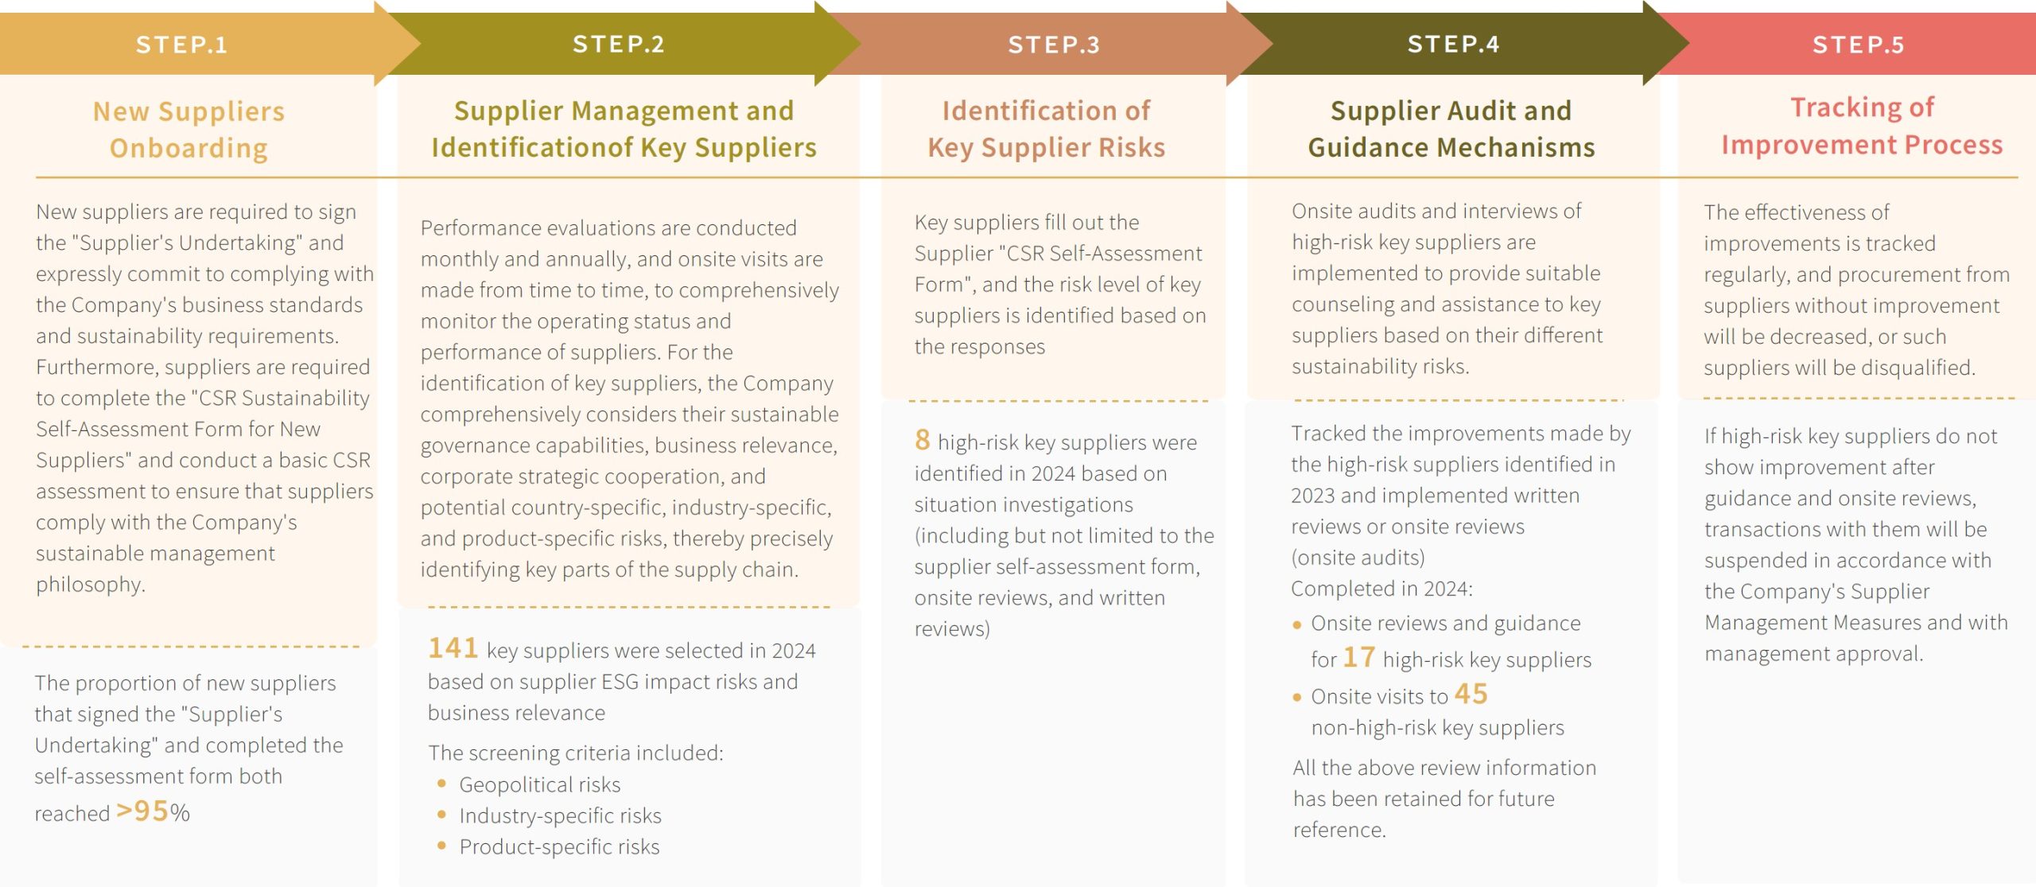Select the STEP.2 arrow banner
Viewport: 2036px width, 887px height.
click(x=619, y=44)
